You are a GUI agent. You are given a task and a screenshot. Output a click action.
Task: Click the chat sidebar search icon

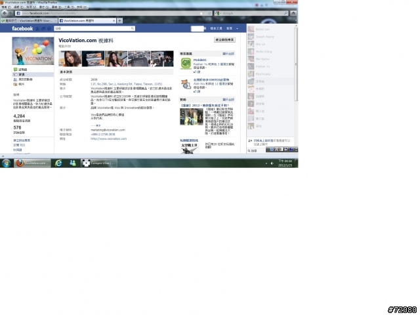pyautogui.click(x=249, y=151)
